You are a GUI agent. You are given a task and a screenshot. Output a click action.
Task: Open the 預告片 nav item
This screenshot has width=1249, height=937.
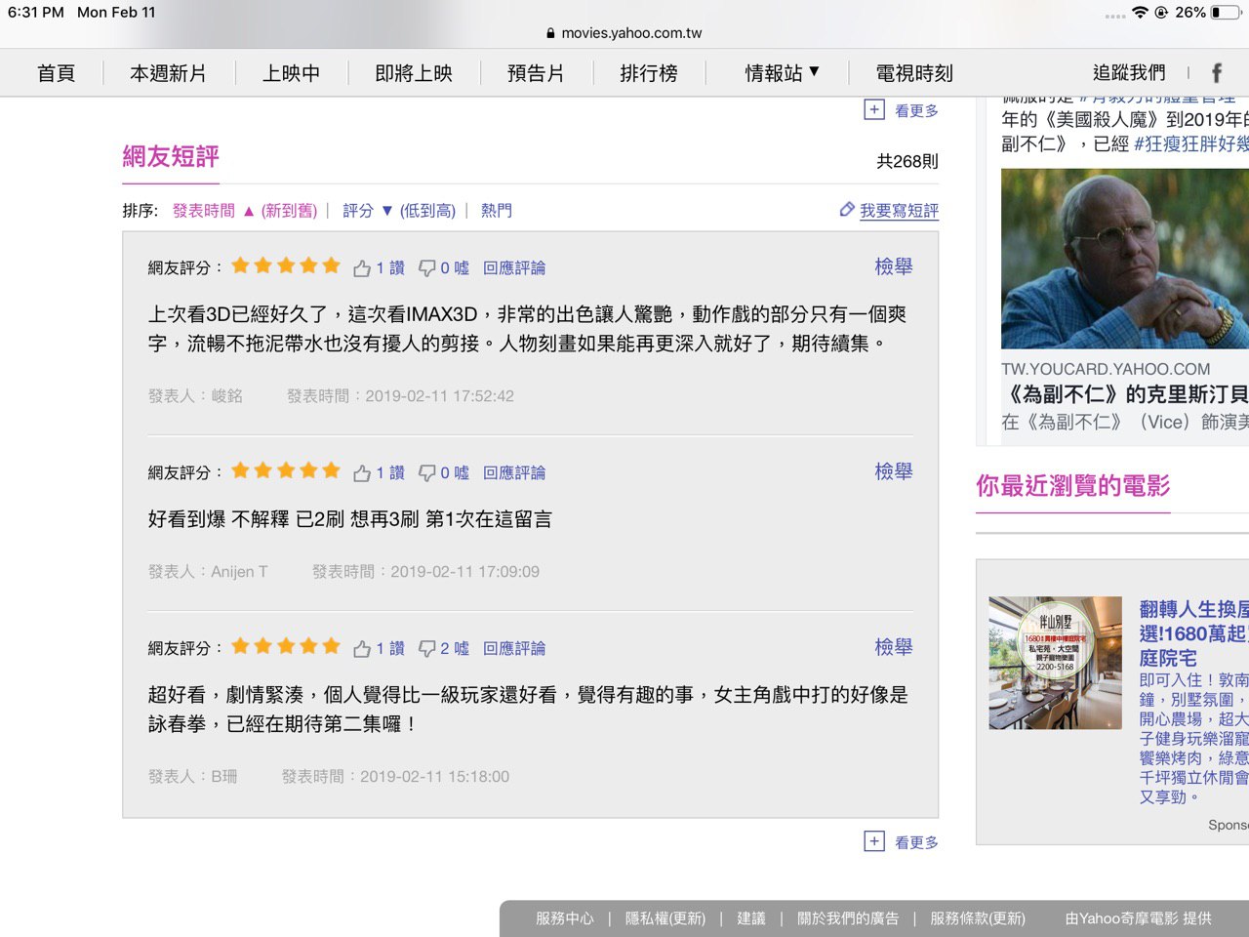536,73
